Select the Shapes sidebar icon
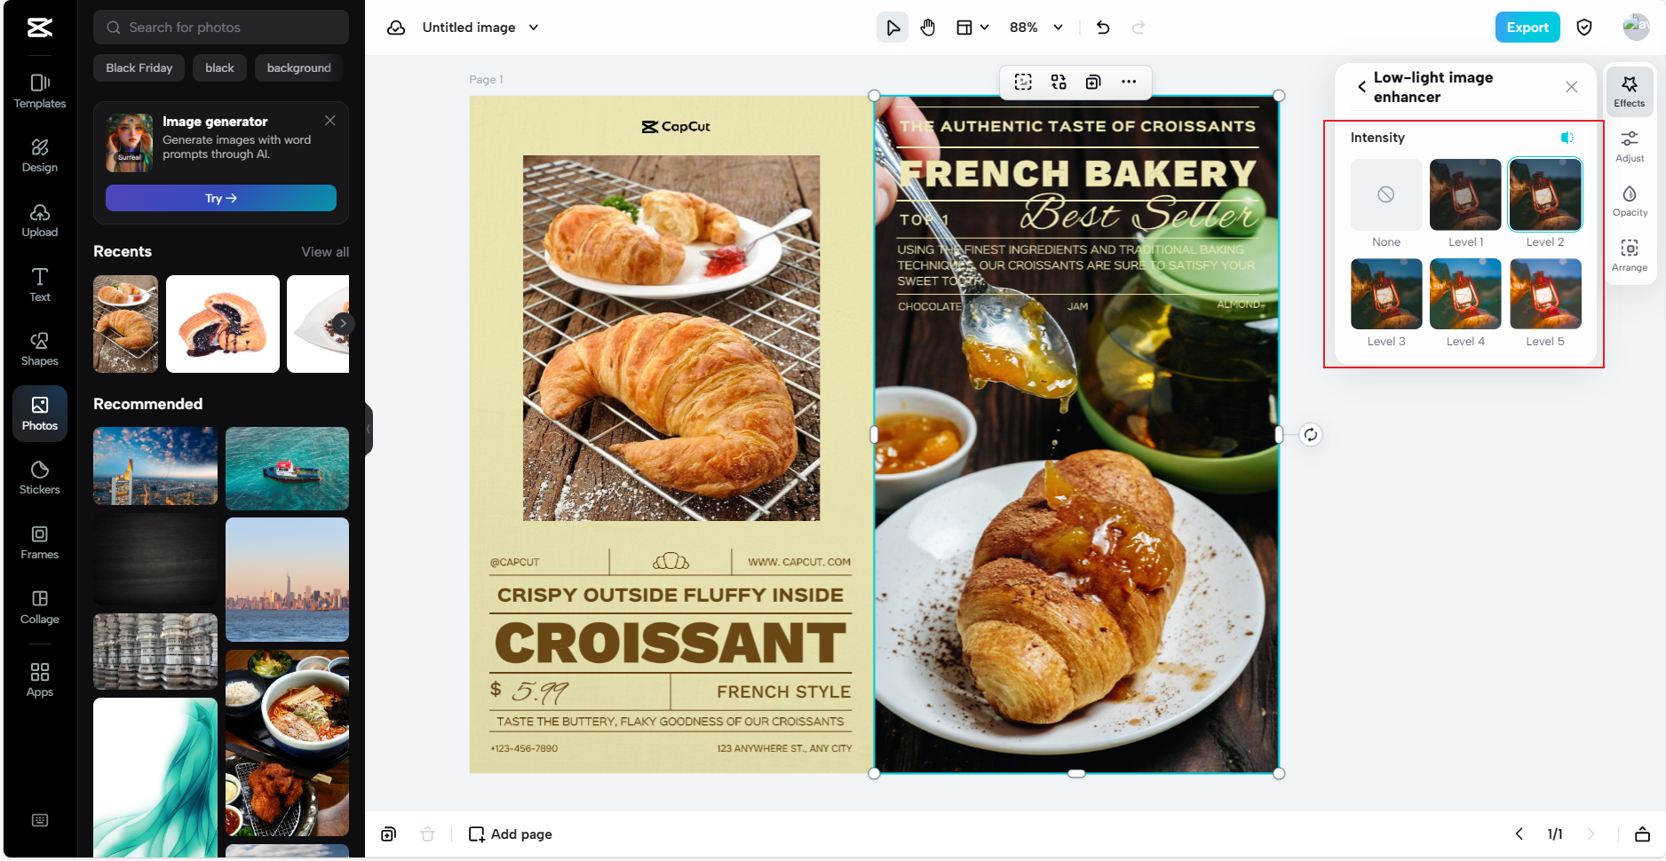Viewport: 1666px width, 861px height. [39, 348]
